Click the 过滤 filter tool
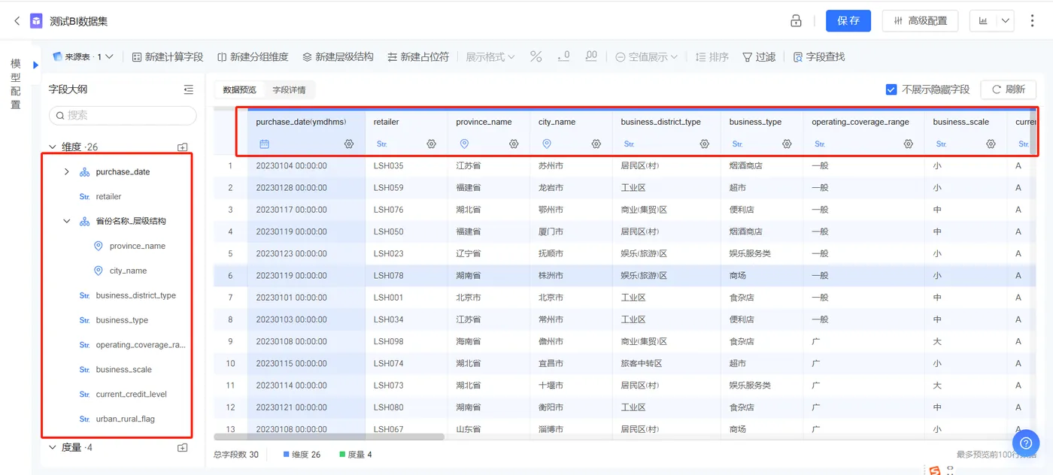Viewport: 1053px width, 475px height. pos(759,57)
